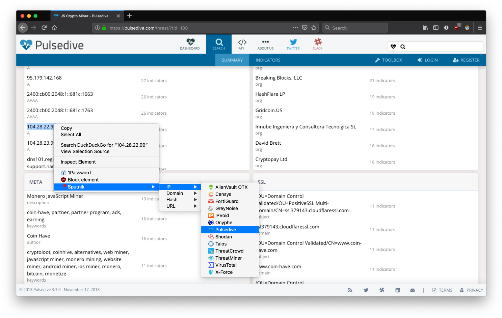Expand the IP submenu item
502x318 pixels.
180,187
